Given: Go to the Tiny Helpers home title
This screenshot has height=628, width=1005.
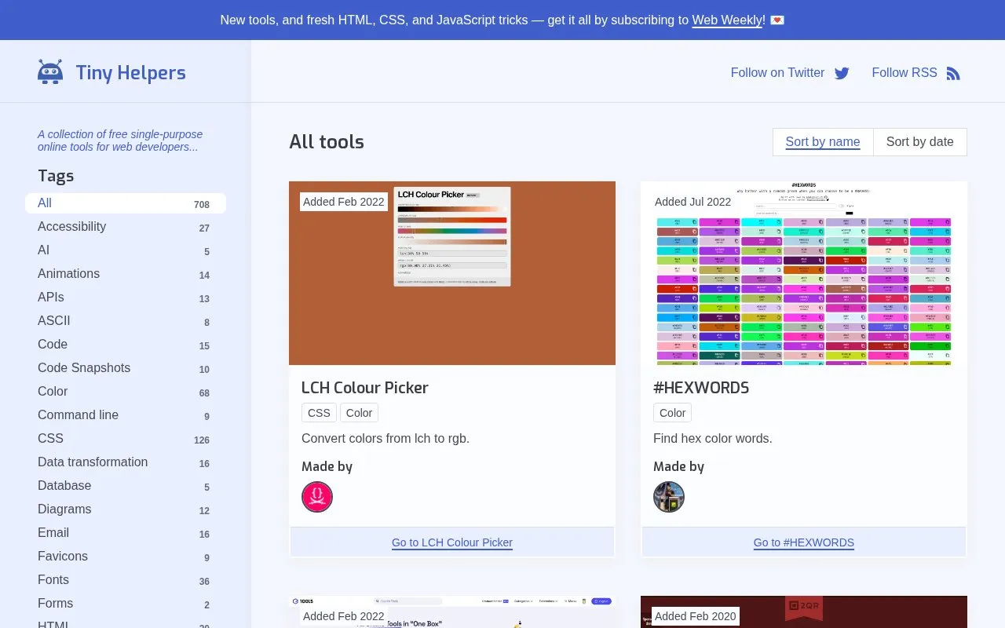Looking at the screenshot, I should click(130, 72).
